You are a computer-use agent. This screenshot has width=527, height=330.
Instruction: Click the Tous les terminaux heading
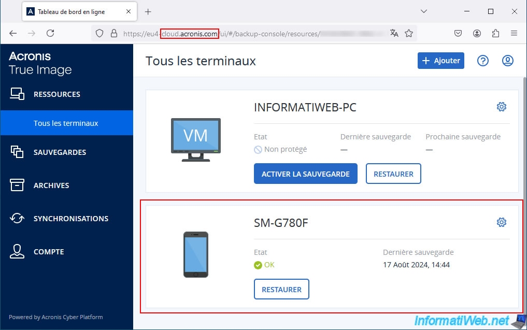(201, 61)
